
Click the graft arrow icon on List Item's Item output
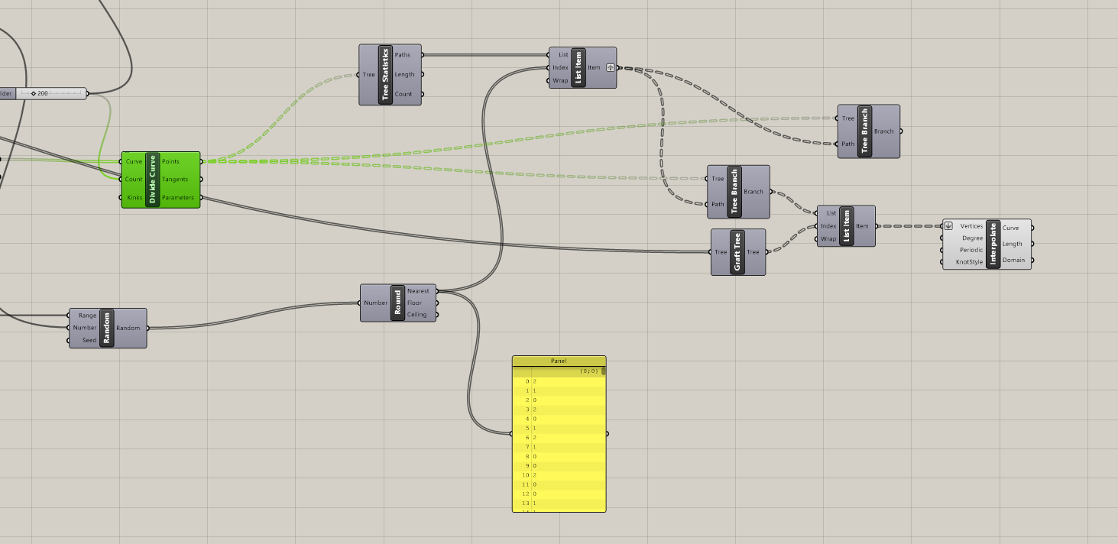[611, 68]
